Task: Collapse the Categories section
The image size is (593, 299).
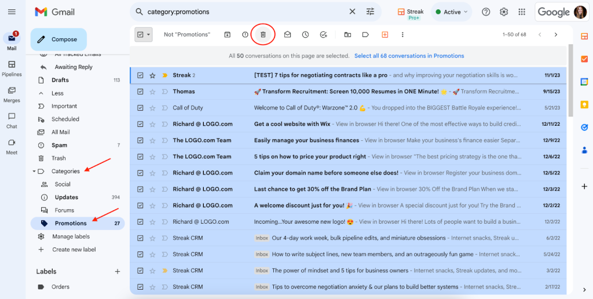Action: click(x=34, y=172)
